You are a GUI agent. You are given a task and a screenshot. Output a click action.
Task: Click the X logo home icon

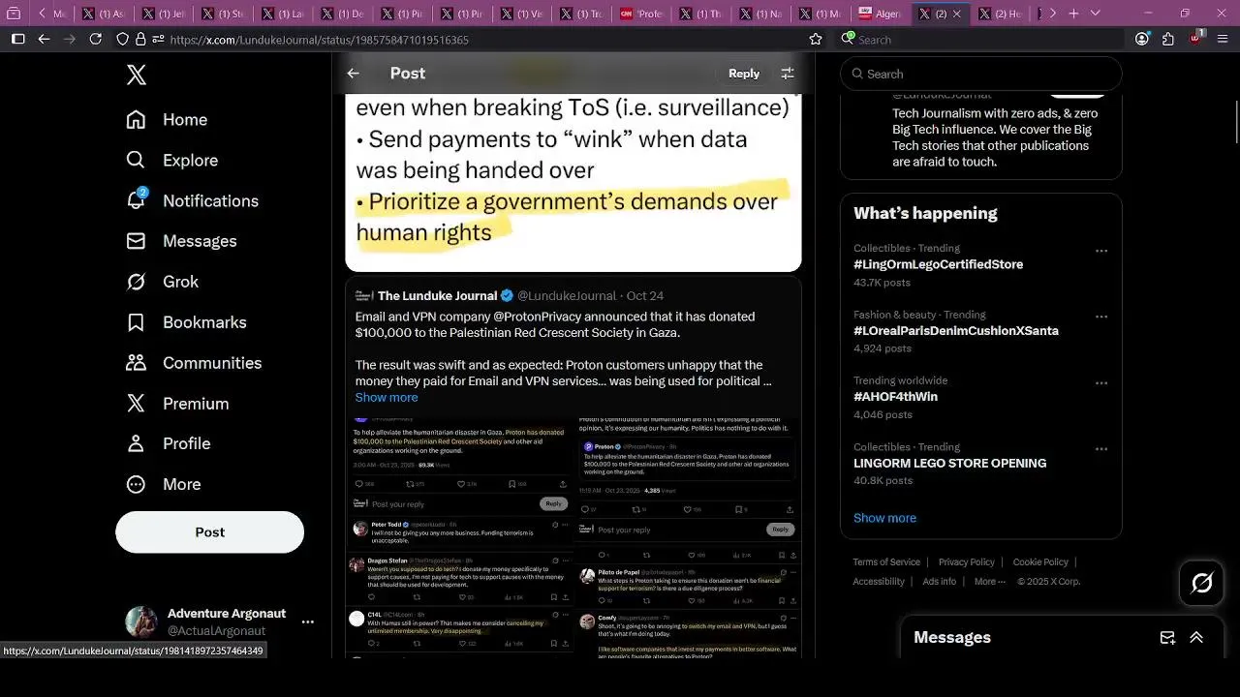coord(137,75)
